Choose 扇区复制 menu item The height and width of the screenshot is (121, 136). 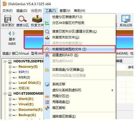coord(80,108)
